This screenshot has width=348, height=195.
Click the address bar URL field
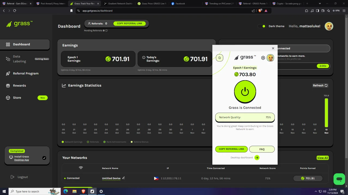click(163, 11)
